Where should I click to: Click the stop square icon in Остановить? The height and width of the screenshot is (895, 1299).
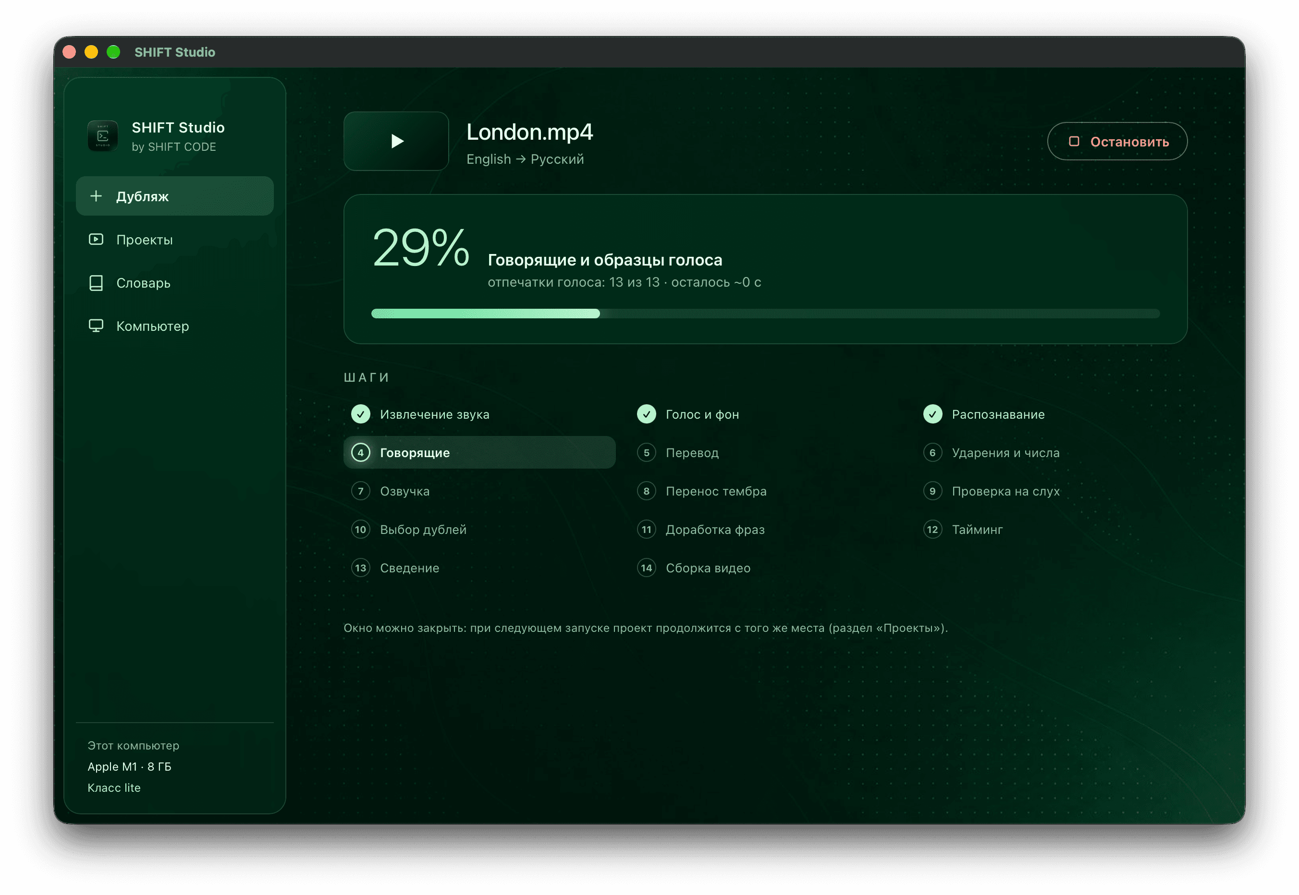(1074, 141)
